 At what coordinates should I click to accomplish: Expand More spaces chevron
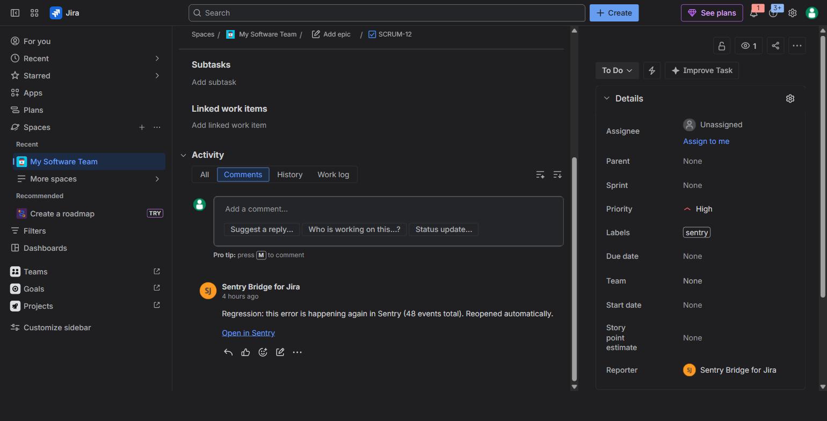(x=157, y=179)
